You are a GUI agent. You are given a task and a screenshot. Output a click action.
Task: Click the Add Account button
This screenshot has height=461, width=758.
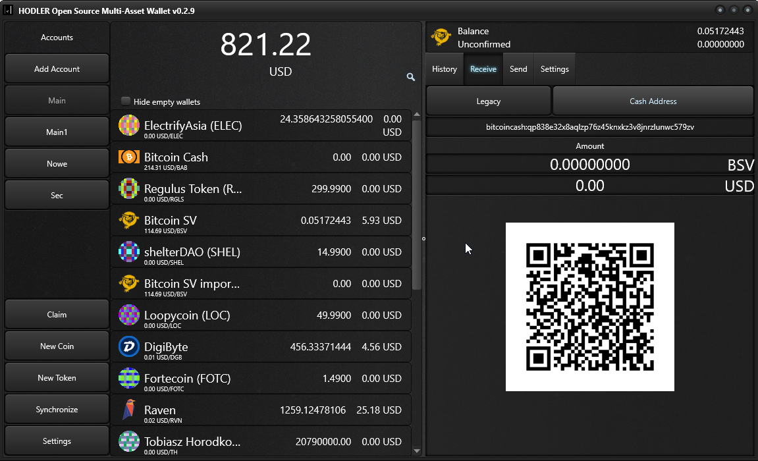pyautogui.click(x=57, y=68)
